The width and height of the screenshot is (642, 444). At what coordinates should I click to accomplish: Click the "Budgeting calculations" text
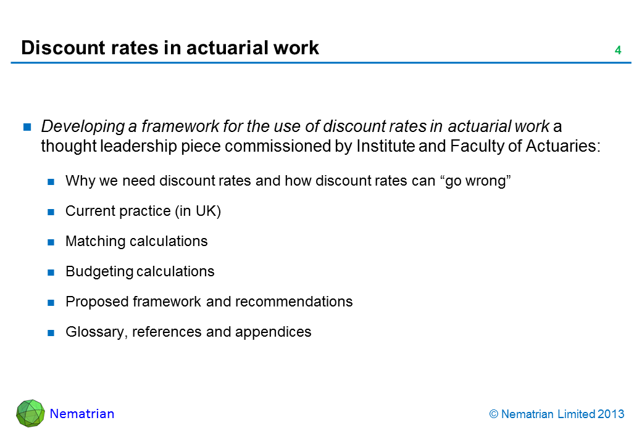140,272
